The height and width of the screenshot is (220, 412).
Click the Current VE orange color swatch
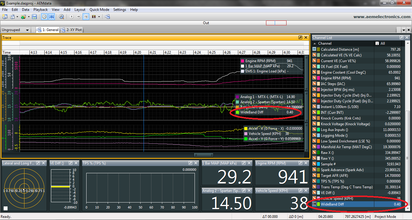tap(319, 61)
